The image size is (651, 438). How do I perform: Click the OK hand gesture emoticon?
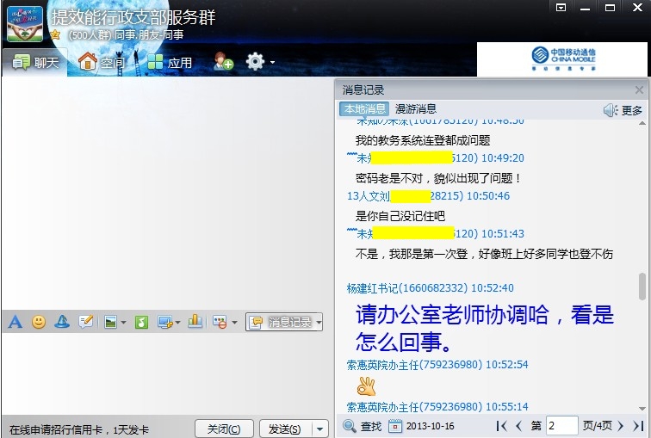366,386
